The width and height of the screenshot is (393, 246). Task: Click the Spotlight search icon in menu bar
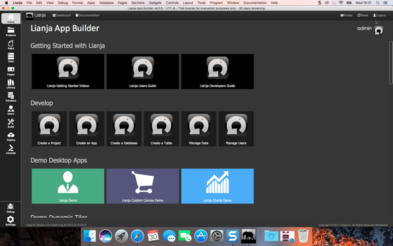pos(378,3)
